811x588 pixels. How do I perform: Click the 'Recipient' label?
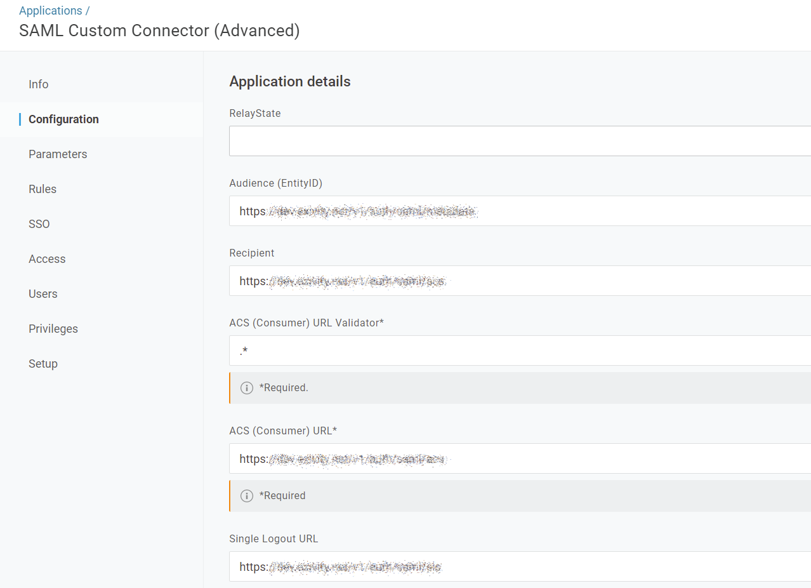click(x=252, y=253)
